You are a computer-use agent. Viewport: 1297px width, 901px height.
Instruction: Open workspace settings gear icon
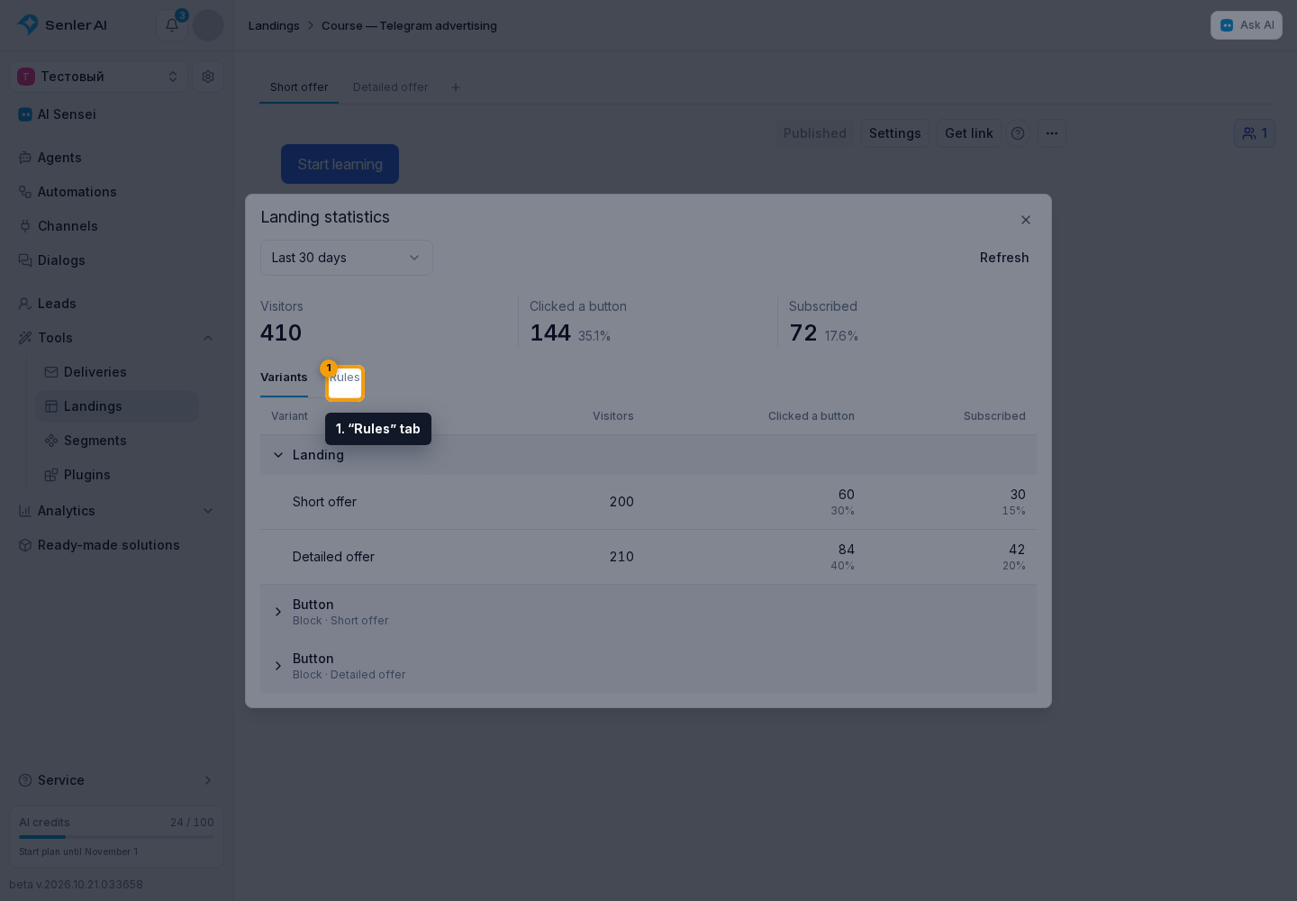click(208, 77)
